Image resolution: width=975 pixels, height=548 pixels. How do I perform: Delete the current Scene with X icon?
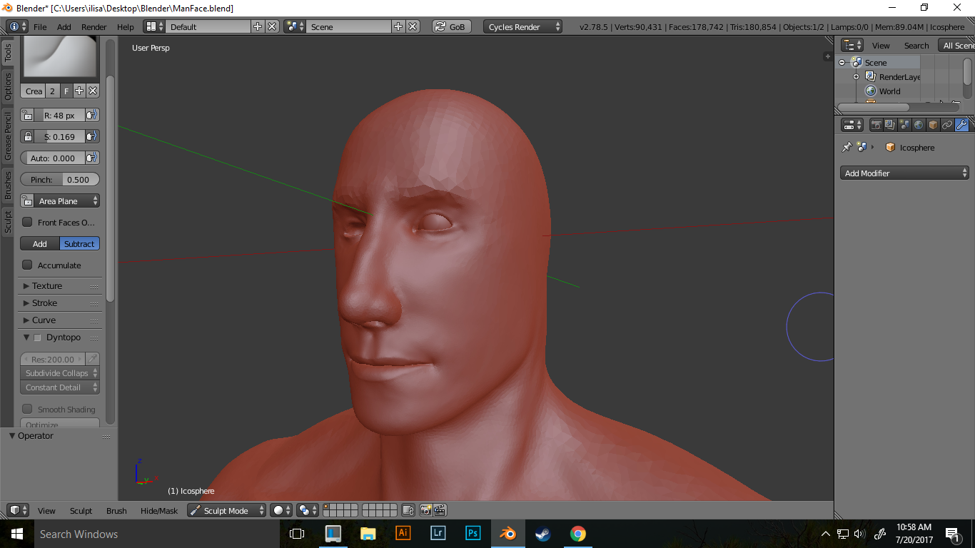point(413,26)
